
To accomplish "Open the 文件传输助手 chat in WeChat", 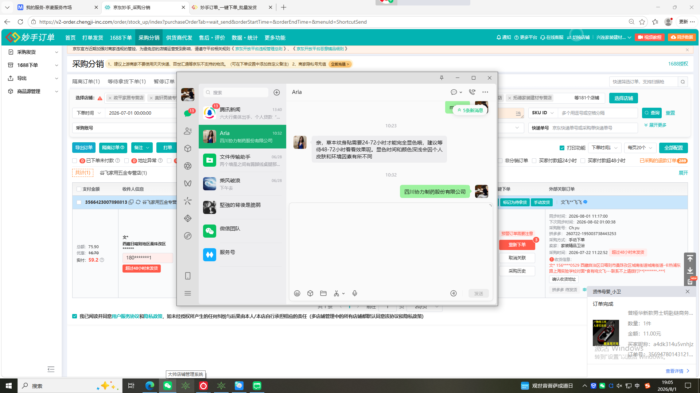I will (242, 160).
